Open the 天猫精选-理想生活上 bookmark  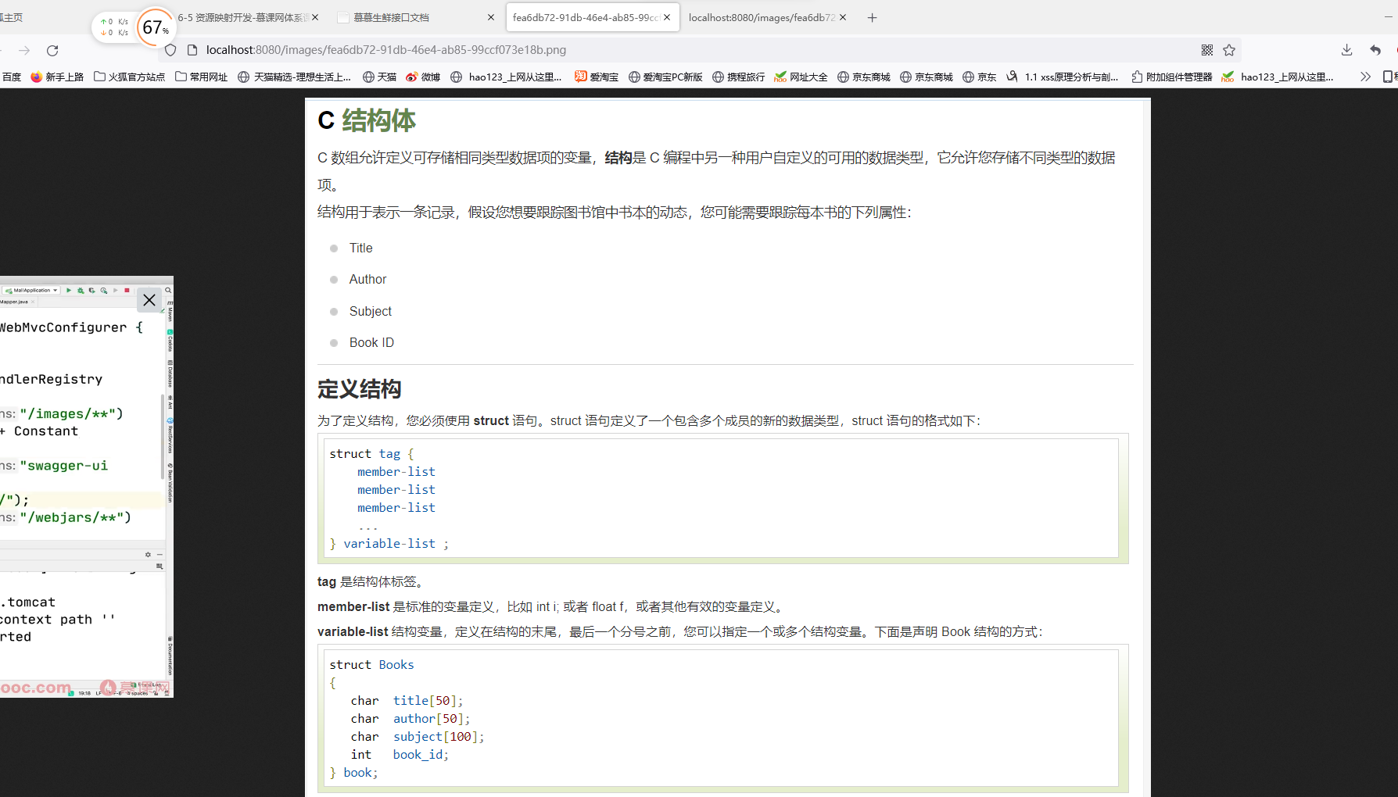(x=294, y=77)
